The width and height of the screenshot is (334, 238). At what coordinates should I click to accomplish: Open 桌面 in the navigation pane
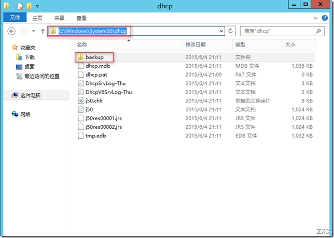30,67
